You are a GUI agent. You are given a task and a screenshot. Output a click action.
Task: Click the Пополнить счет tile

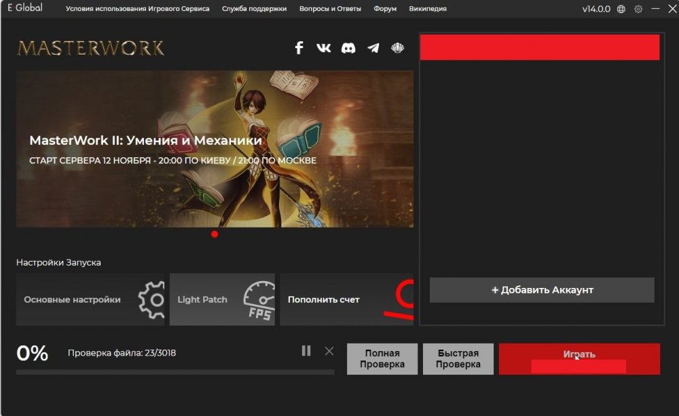[x=346, y=299]
